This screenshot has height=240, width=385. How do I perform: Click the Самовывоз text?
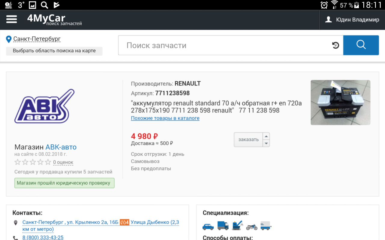tap(145, 161)
